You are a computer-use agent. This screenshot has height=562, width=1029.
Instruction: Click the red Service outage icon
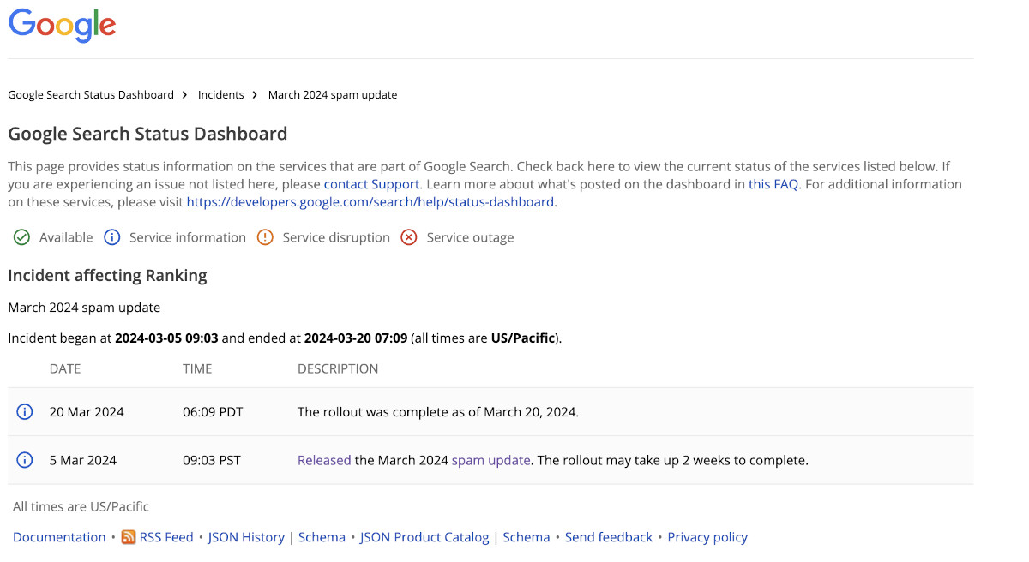point(409,237)
